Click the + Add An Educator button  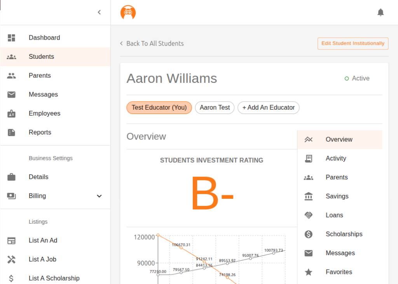coord(268,108)
